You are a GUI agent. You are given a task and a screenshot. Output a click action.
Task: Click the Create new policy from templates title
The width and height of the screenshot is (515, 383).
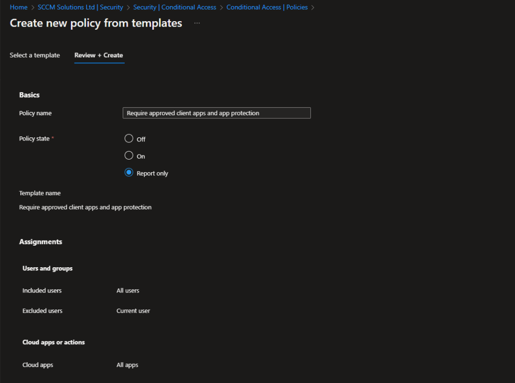coord(96,23)
